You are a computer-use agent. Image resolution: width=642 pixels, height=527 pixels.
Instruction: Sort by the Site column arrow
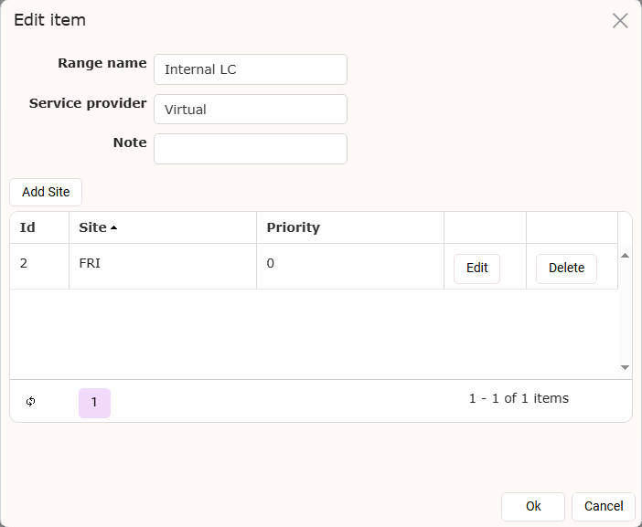[x=113, y=227]
